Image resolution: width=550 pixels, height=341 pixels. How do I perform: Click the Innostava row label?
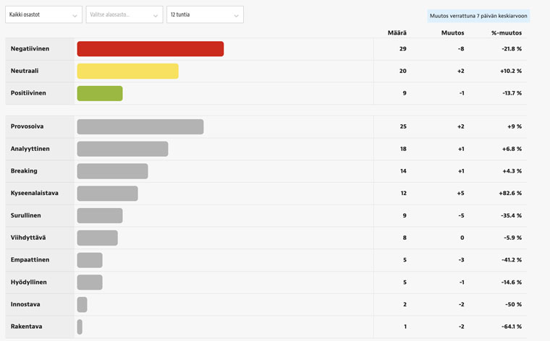tap(25, 304)
